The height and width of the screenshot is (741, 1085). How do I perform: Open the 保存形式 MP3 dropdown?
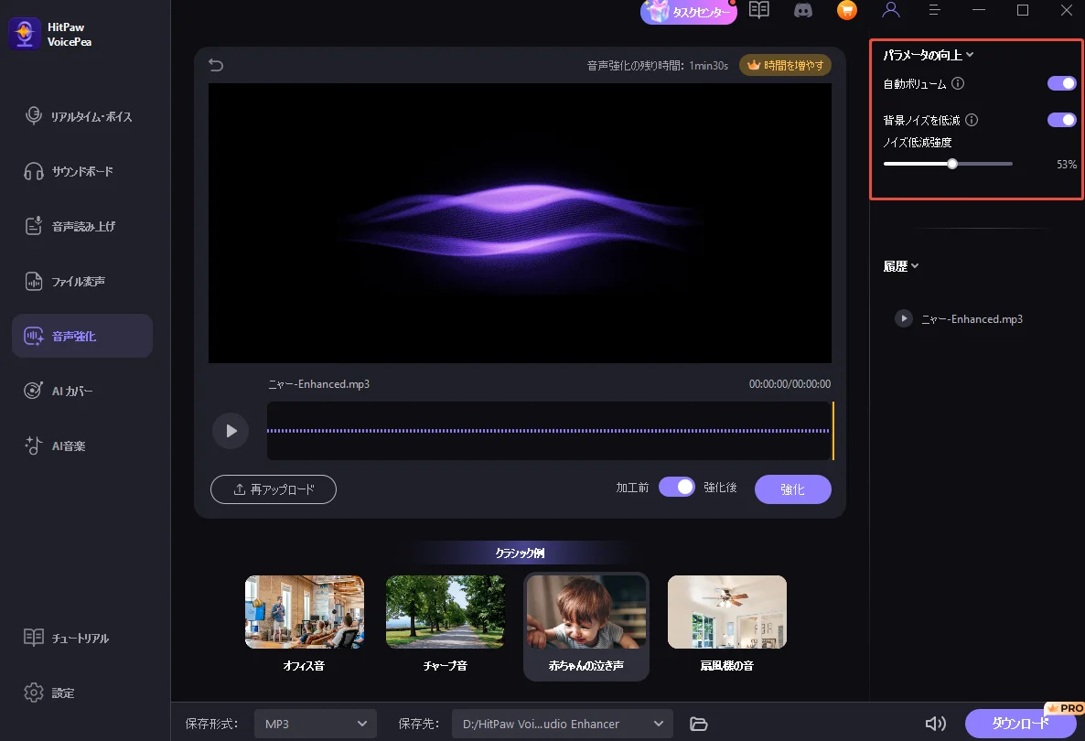click(x=315, y=724)
